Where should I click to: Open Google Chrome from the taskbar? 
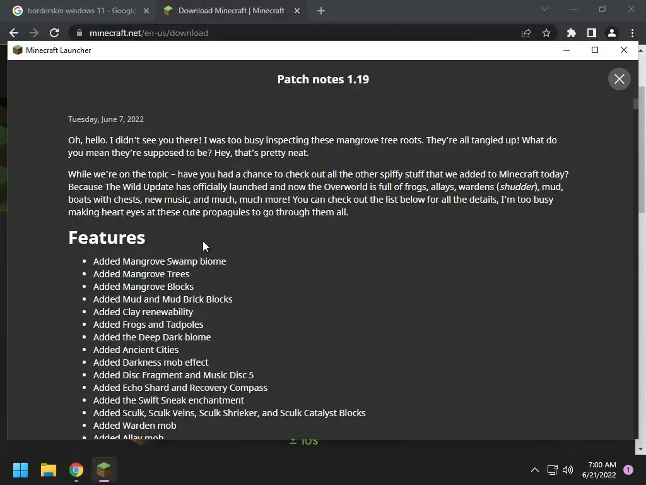76,470
